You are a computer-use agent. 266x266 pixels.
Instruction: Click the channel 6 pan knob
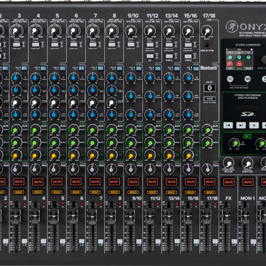(x=73, y=169)
